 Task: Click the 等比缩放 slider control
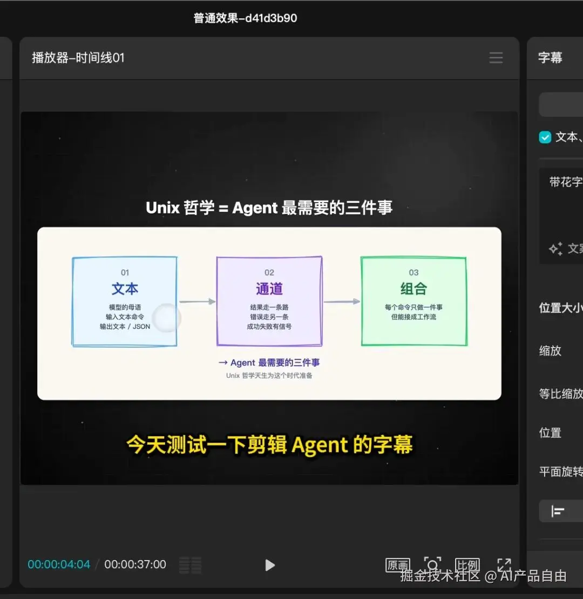pyautogui.click(x=560, y=394)
